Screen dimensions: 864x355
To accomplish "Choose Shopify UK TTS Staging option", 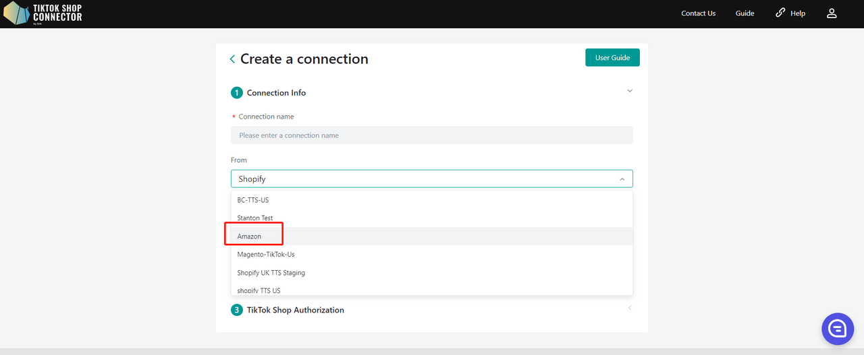I will (x=271, y=273).
